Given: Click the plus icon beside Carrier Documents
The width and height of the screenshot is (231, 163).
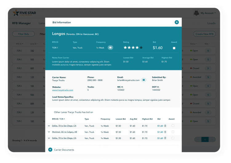Looking at the screenshot, I should pos(50,150).
